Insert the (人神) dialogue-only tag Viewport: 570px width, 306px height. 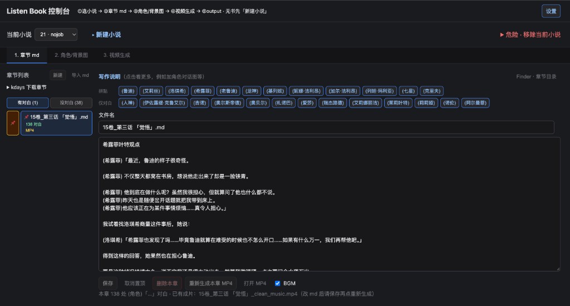point(128,103)
